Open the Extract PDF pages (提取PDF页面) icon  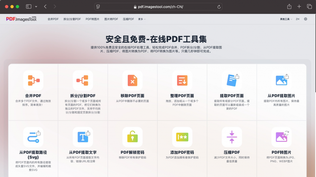[x=232, y=80]
